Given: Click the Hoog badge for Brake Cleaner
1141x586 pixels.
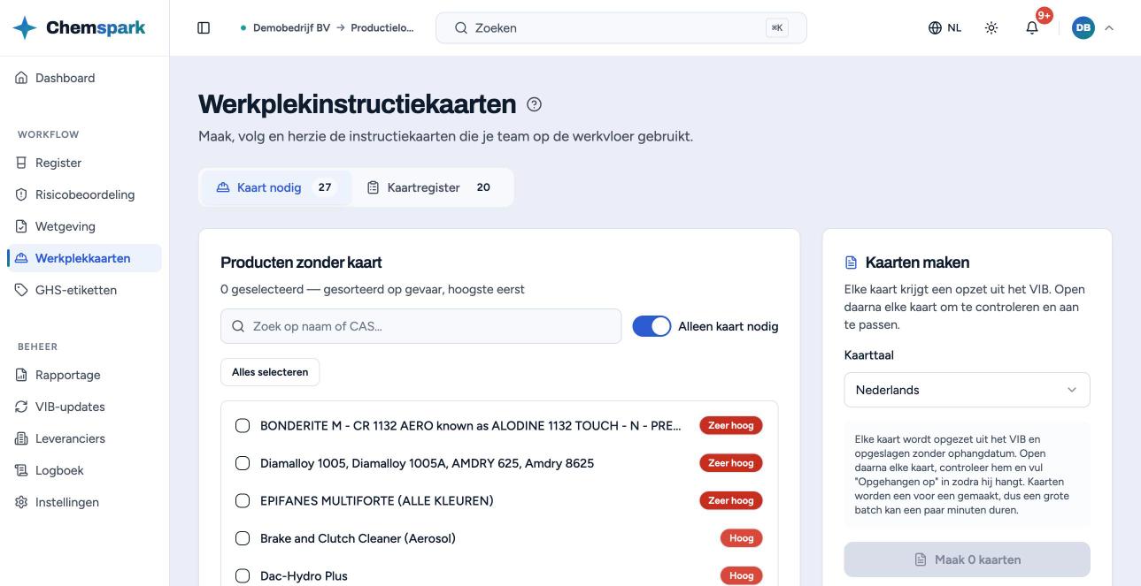Looking at the screenshot, I should coord(742,538).
